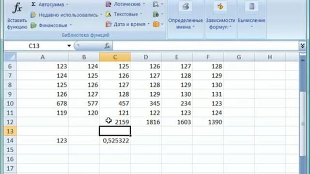Select row 15 header

pos(10,150)
